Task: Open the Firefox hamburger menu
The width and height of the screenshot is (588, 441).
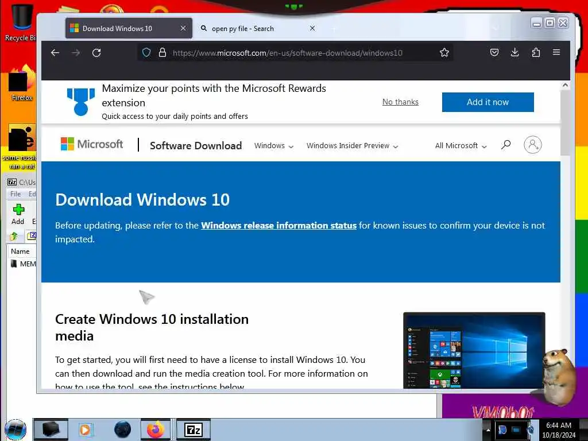Action: 556,52
